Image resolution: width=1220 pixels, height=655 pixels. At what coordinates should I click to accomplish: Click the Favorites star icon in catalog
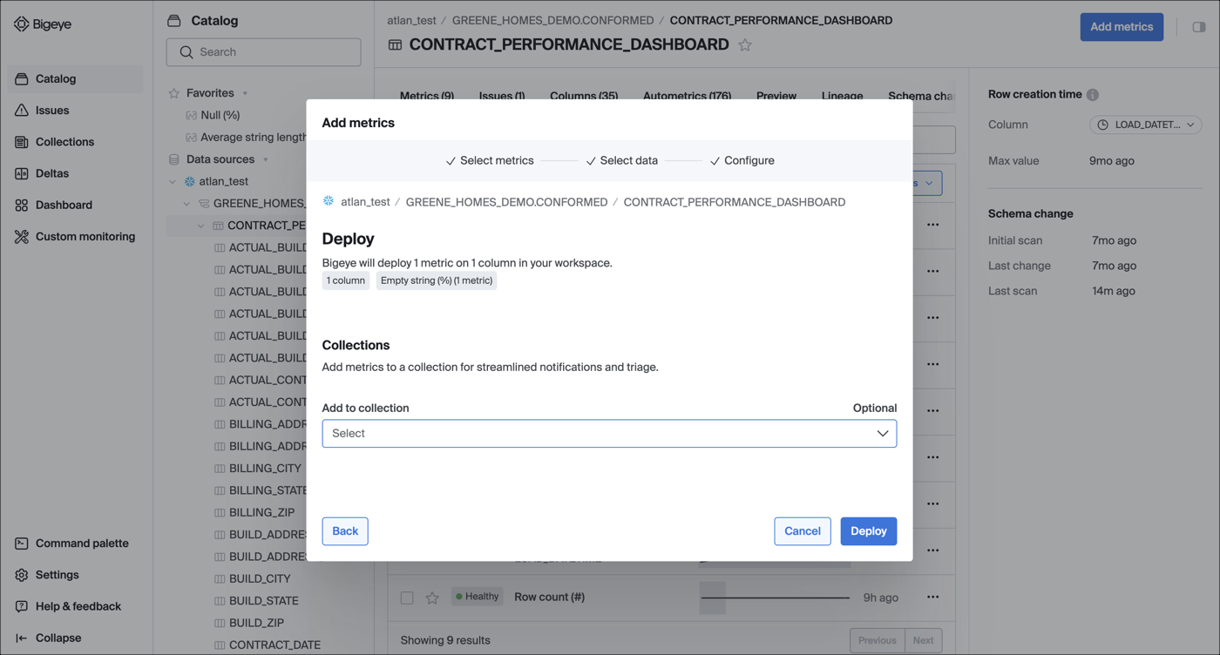(x=173, y=93)
